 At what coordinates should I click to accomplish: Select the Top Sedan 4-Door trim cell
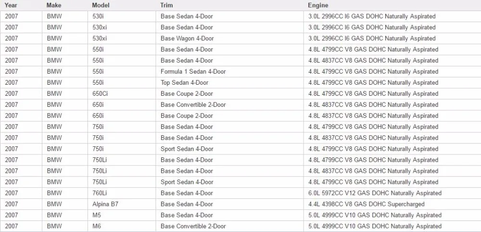coord(230,83)
